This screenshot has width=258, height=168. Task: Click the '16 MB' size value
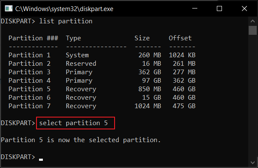151,64
